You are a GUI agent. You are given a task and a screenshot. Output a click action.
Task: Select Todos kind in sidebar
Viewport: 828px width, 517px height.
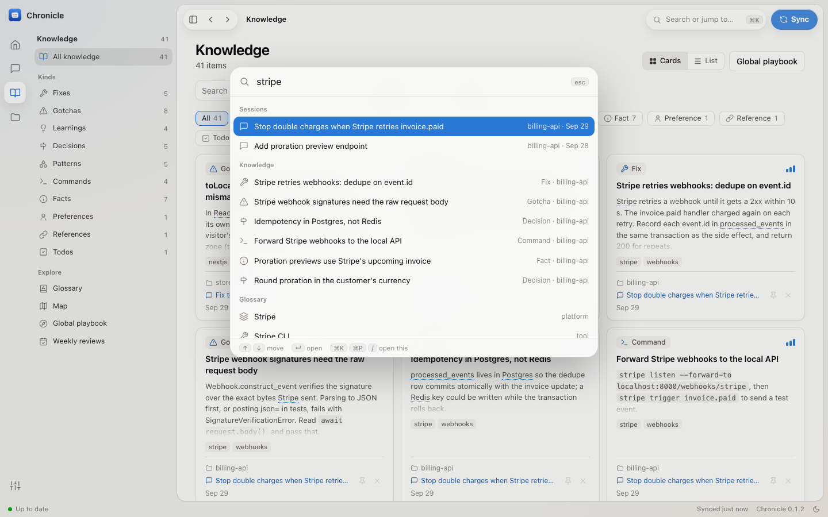(103, 252)
